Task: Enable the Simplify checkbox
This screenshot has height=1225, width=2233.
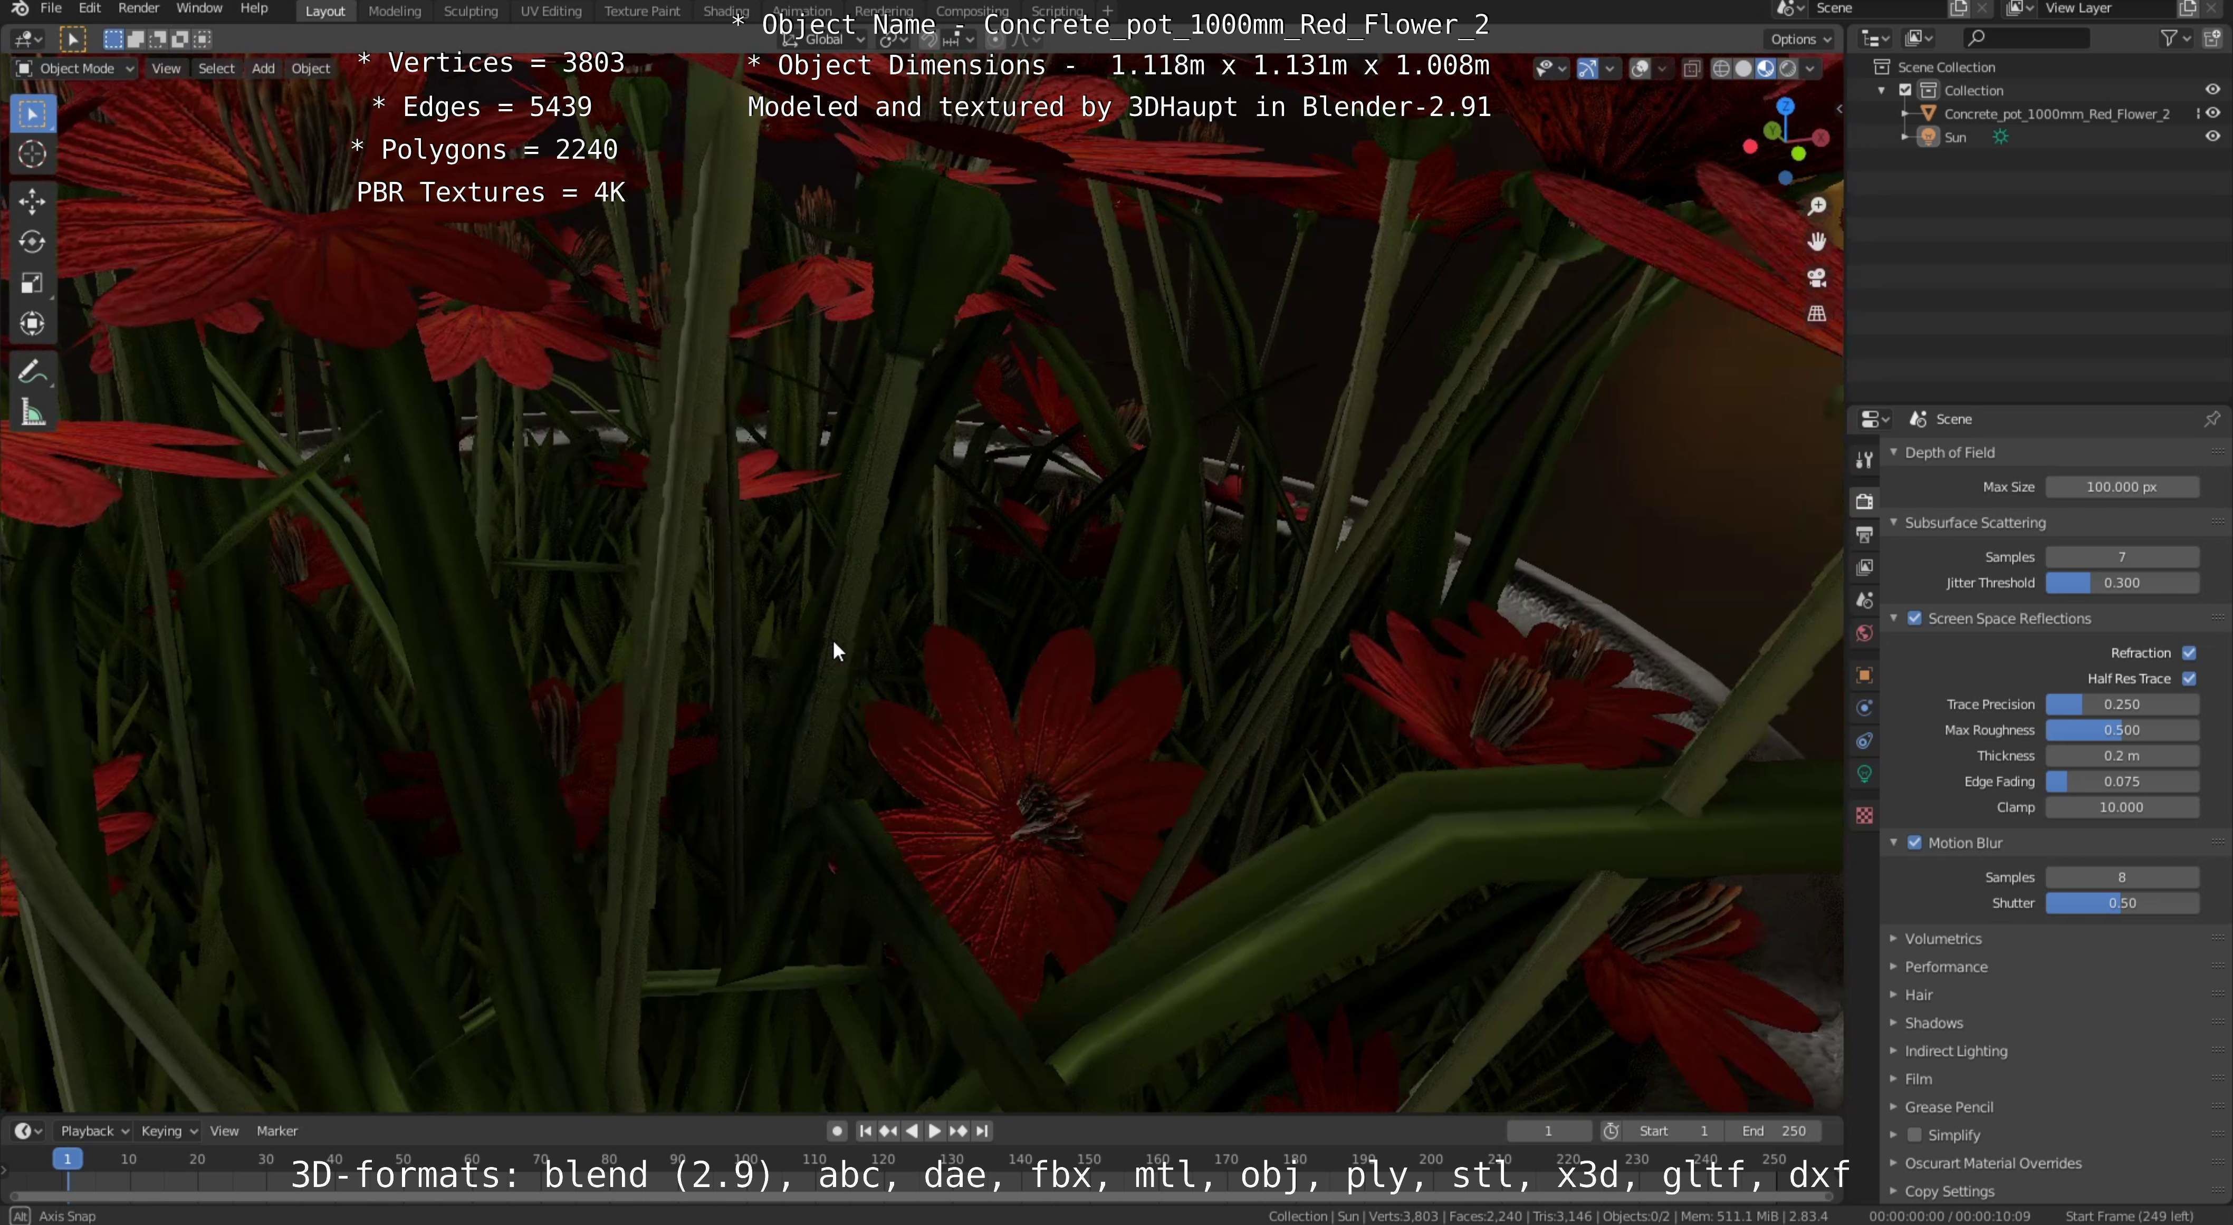Action: pyautogui.click(x=1915, y=1135)
